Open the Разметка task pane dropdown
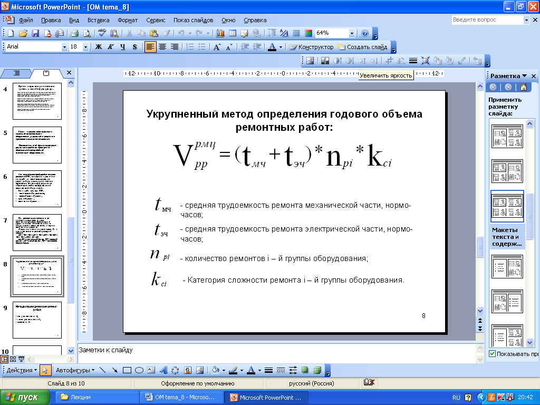This screenshot has height=405, width=540. [x=525, y=76]
